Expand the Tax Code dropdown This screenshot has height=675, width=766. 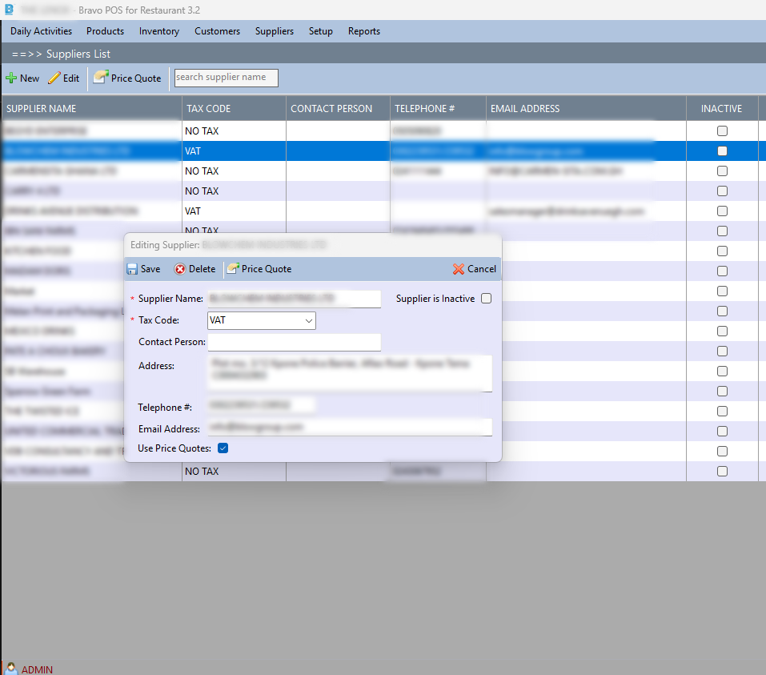(309, 320)
